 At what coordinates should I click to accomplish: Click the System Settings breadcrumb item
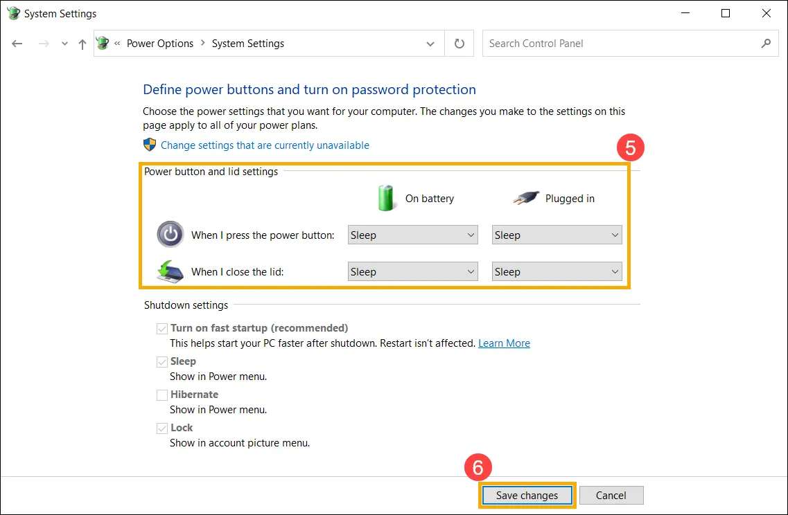247,43
